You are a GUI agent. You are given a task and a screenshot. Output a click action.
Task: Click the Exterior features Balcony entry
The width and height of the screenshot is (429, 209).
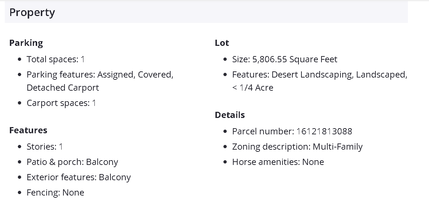tap(78, 177)
